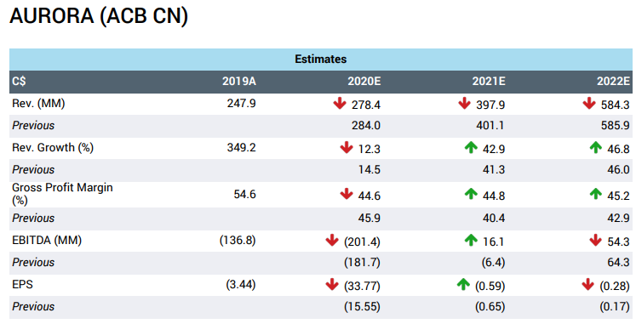636x324 pixels.
Task: Select the Estimates table header
Action: pos(321,60)
